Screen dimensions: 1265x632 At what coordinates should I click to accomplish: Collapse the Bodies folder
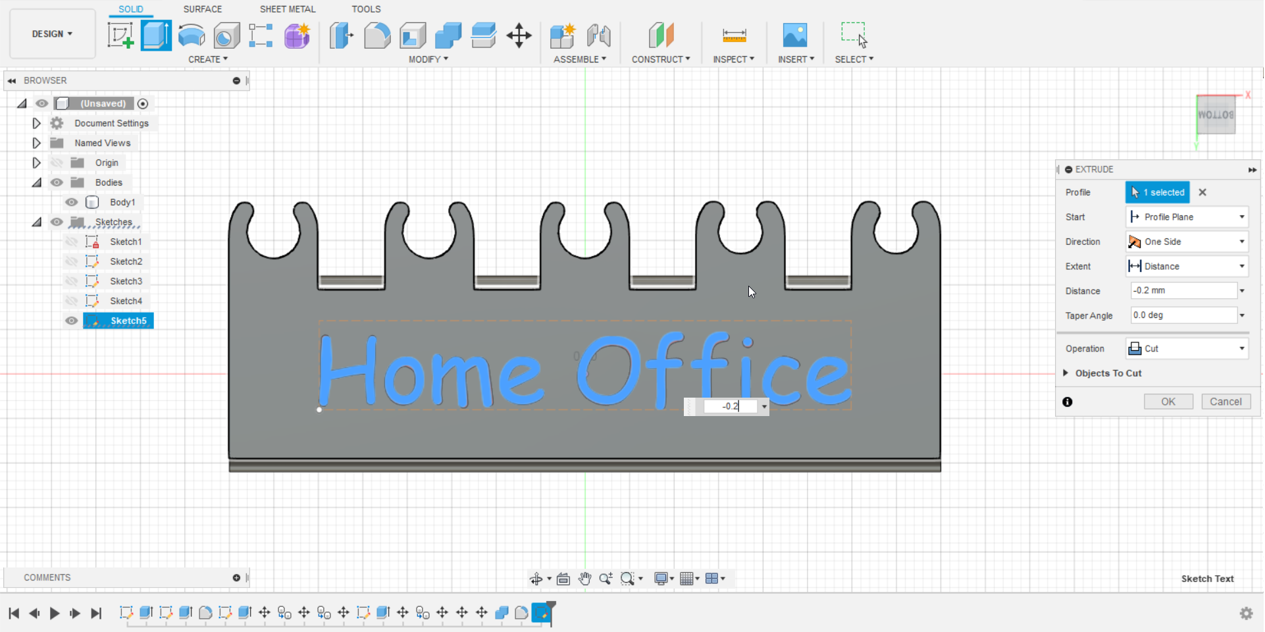coord(36,182)
